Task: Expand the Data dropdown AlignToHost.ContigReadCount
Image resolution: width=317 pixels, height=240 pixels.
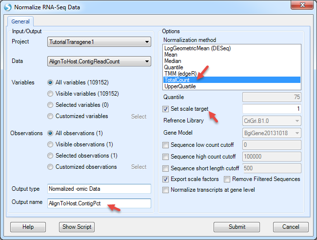Action: coord(99,61)
